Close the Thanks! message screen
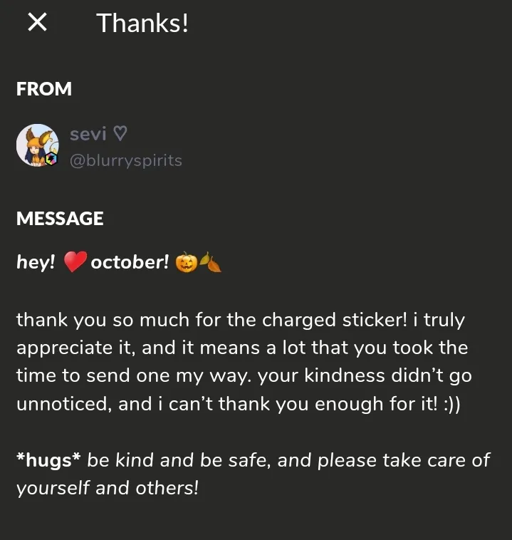 point(37,23)
